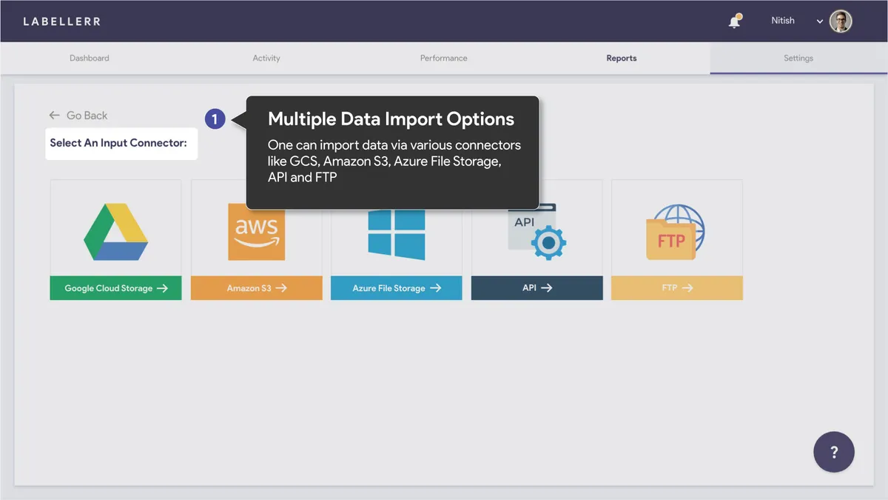Click the user profile avatar picture

point(841,21)
